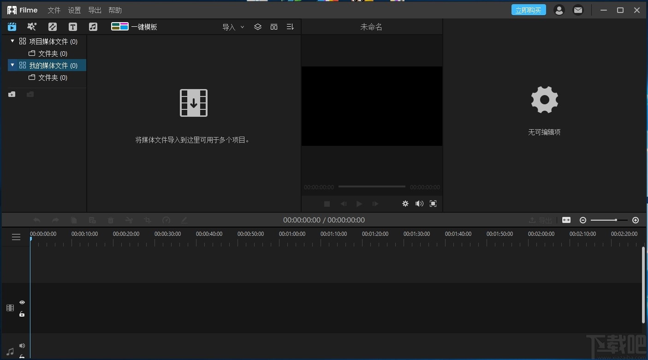Open the 一键模板 one-key template feature
This screenshot has height=360, width=648.
tap(134, 26)
